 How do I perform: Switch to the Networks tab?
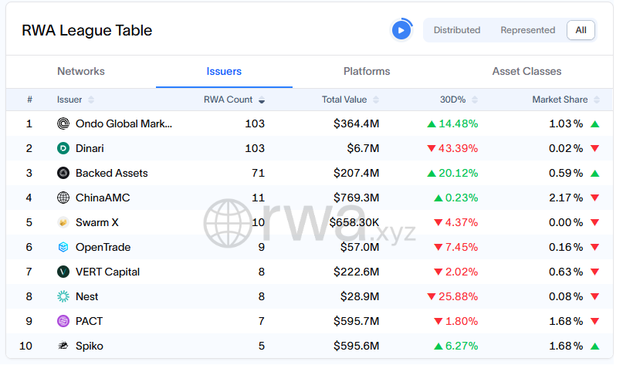(81, 71)
